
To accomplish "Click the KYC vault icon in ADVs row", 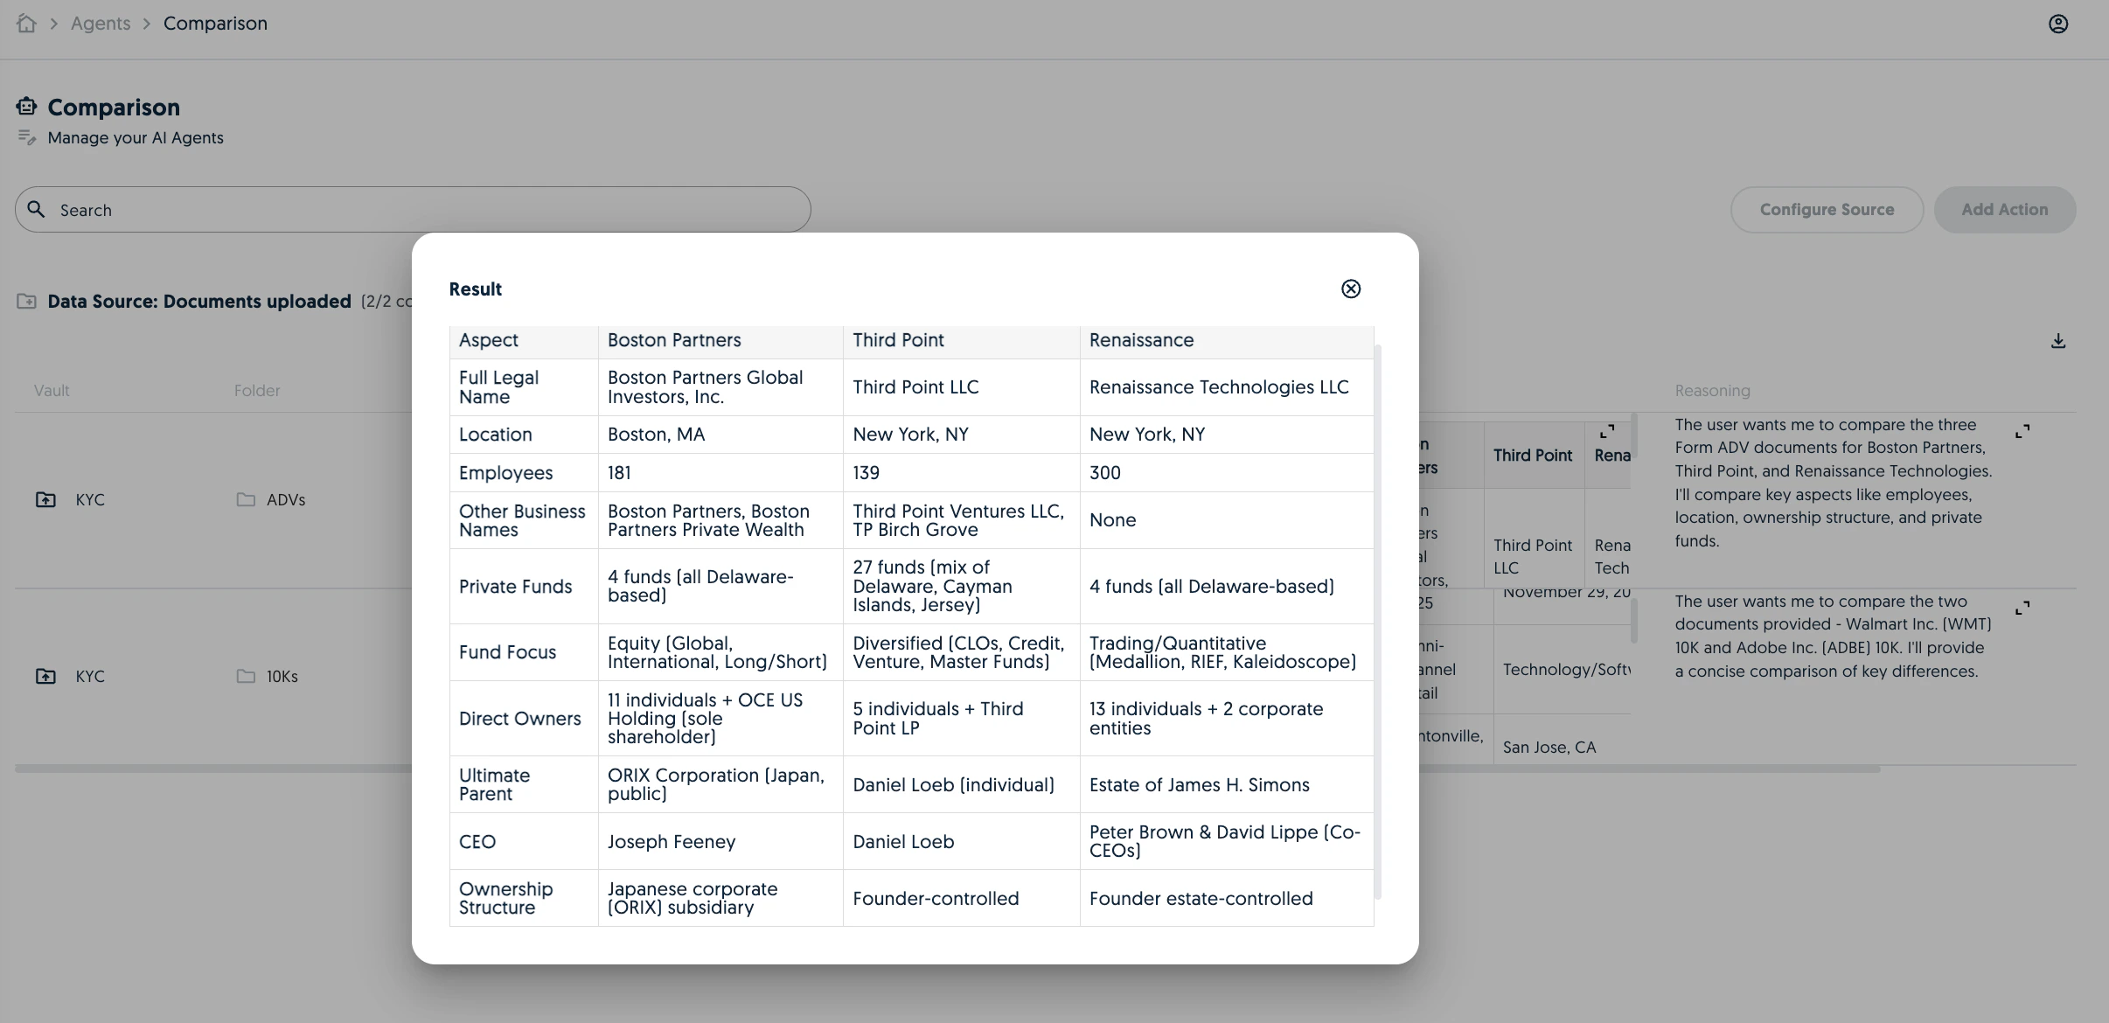I will point(45,499).
